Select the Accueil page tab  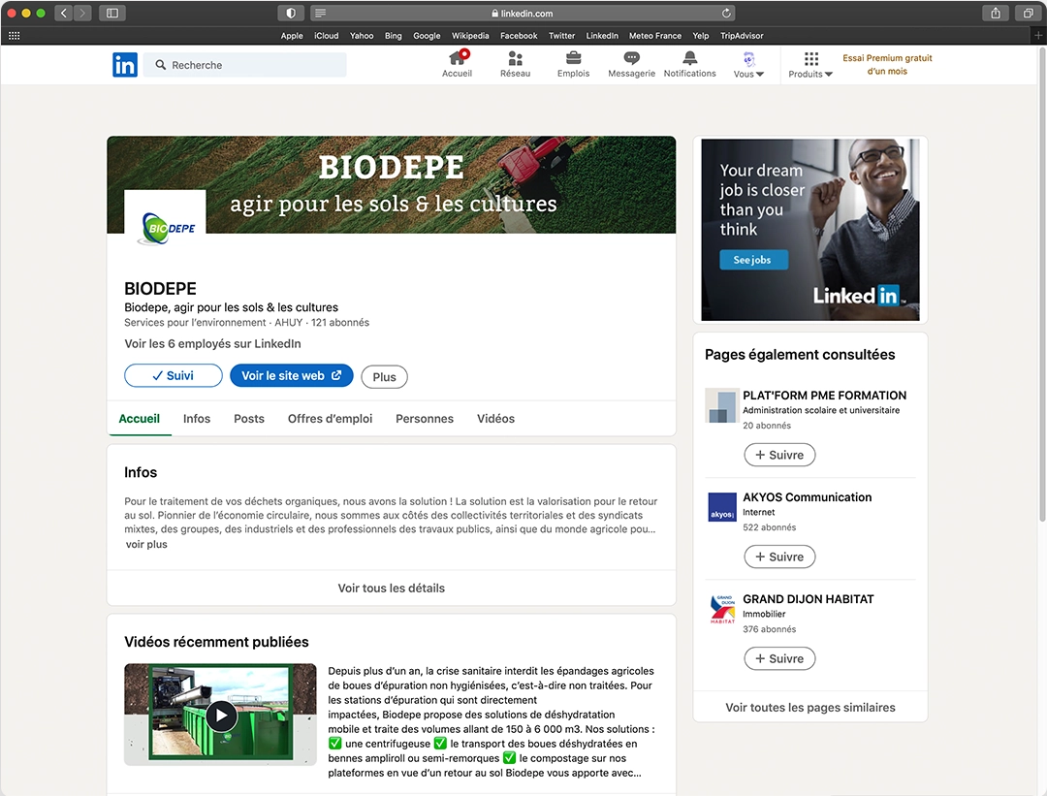[139, 419]
